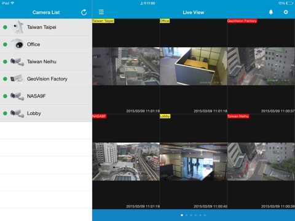Go to the second page dot indicator
295x221 pixels.
click(x=186, y=215)
